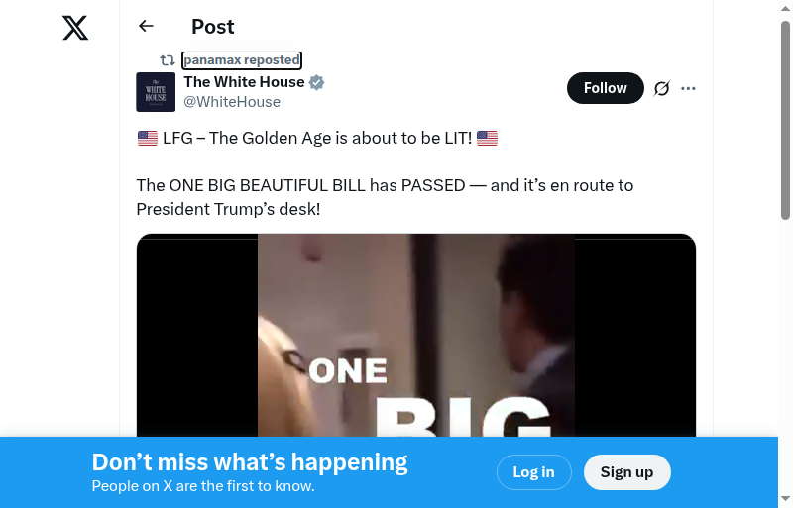This screenshot has height=508, width=793.
Task: Click the Sign up button
Action: [627, 472]
